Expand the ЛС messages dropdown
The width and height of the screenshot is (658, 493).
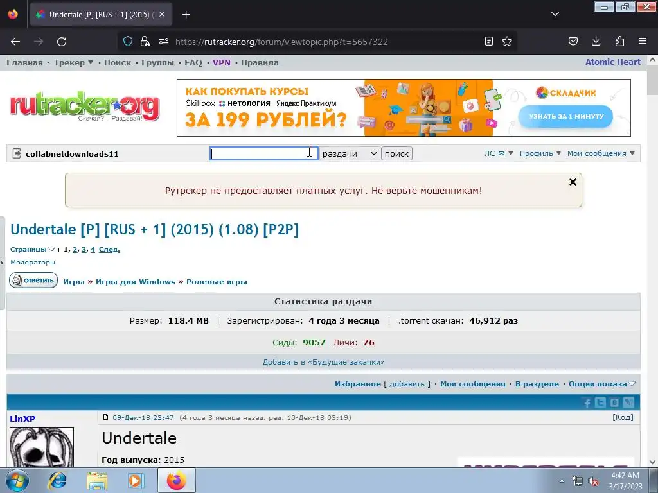coord(499,153)
